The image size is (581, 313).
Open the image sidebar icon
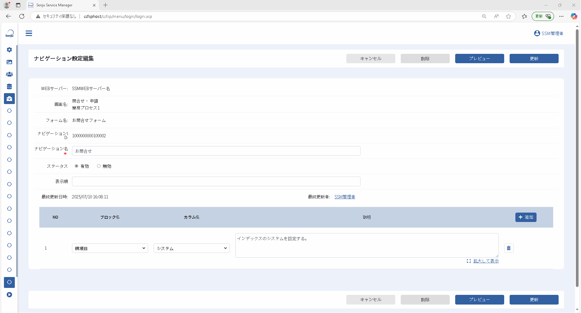[x=9, y=62]
